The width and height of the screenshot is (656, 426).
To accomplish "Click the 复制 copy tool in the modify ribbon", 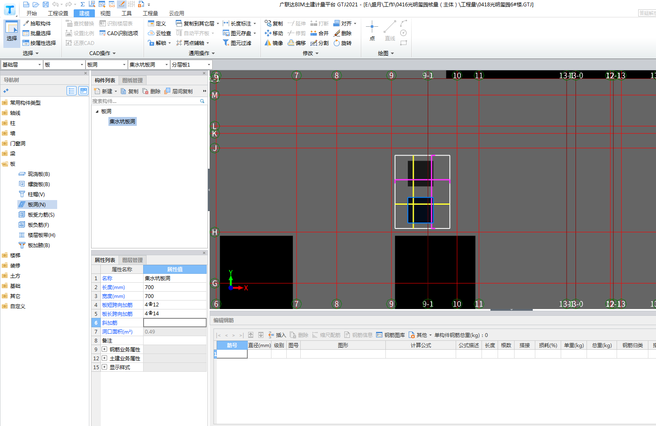I will pyautogui.click(x=274, y=23).
